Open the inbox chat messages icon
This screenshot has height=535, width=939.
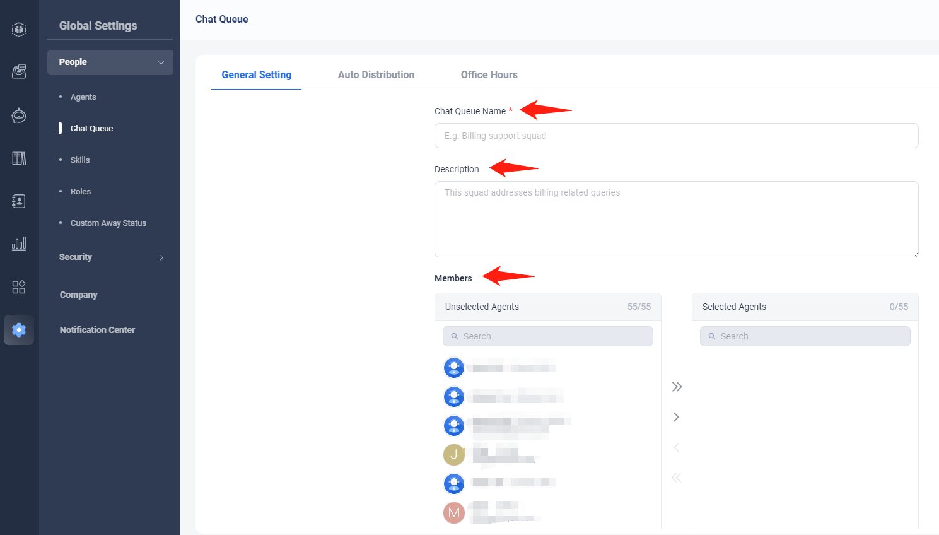[19, 71]
